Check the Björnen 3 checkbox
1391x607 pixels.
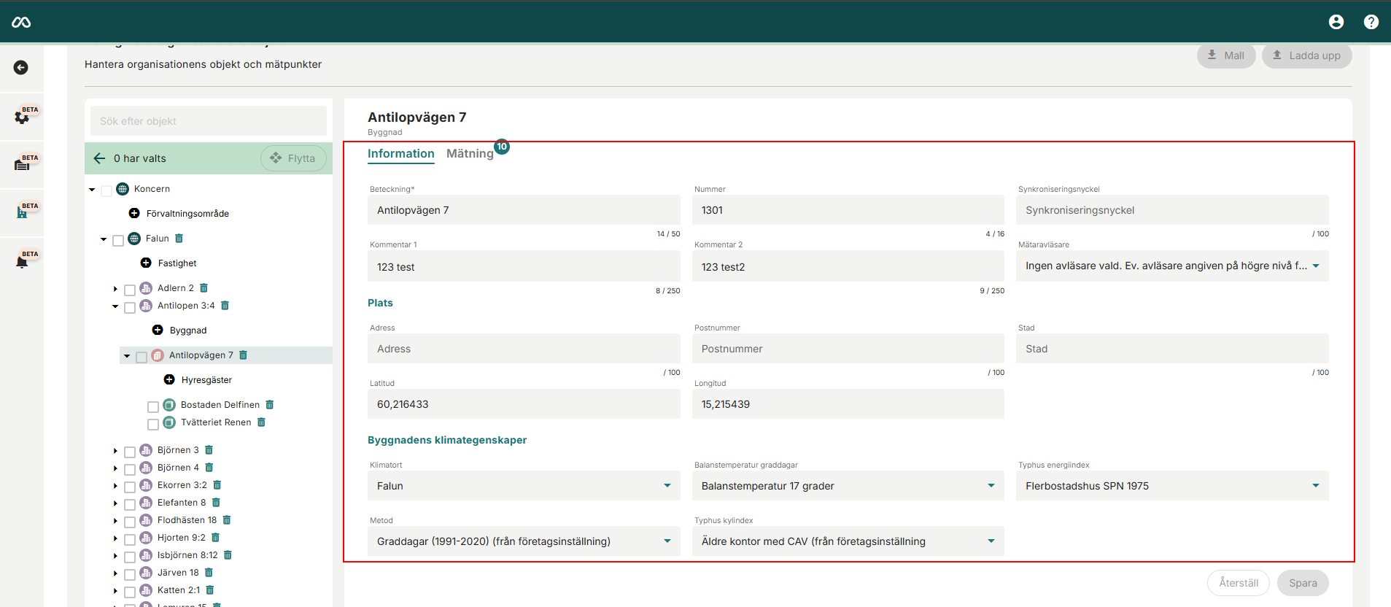coord(130,452)
